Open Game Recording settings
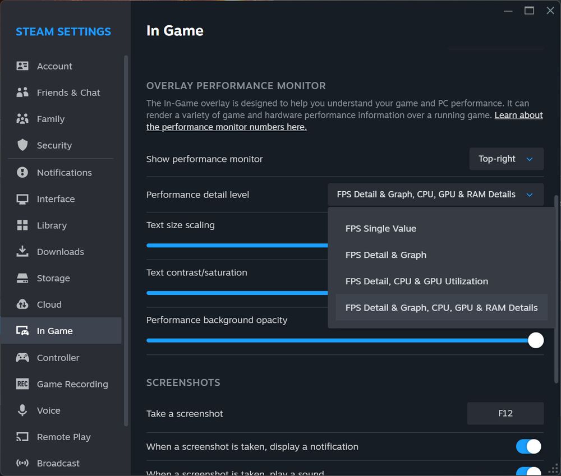Screen dimensions: 561x476 pyautogui.click(x=61, y=384)
